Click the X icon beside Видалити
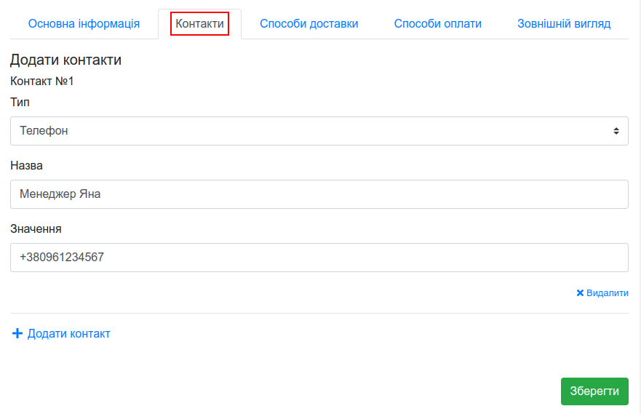 [580, 293]
